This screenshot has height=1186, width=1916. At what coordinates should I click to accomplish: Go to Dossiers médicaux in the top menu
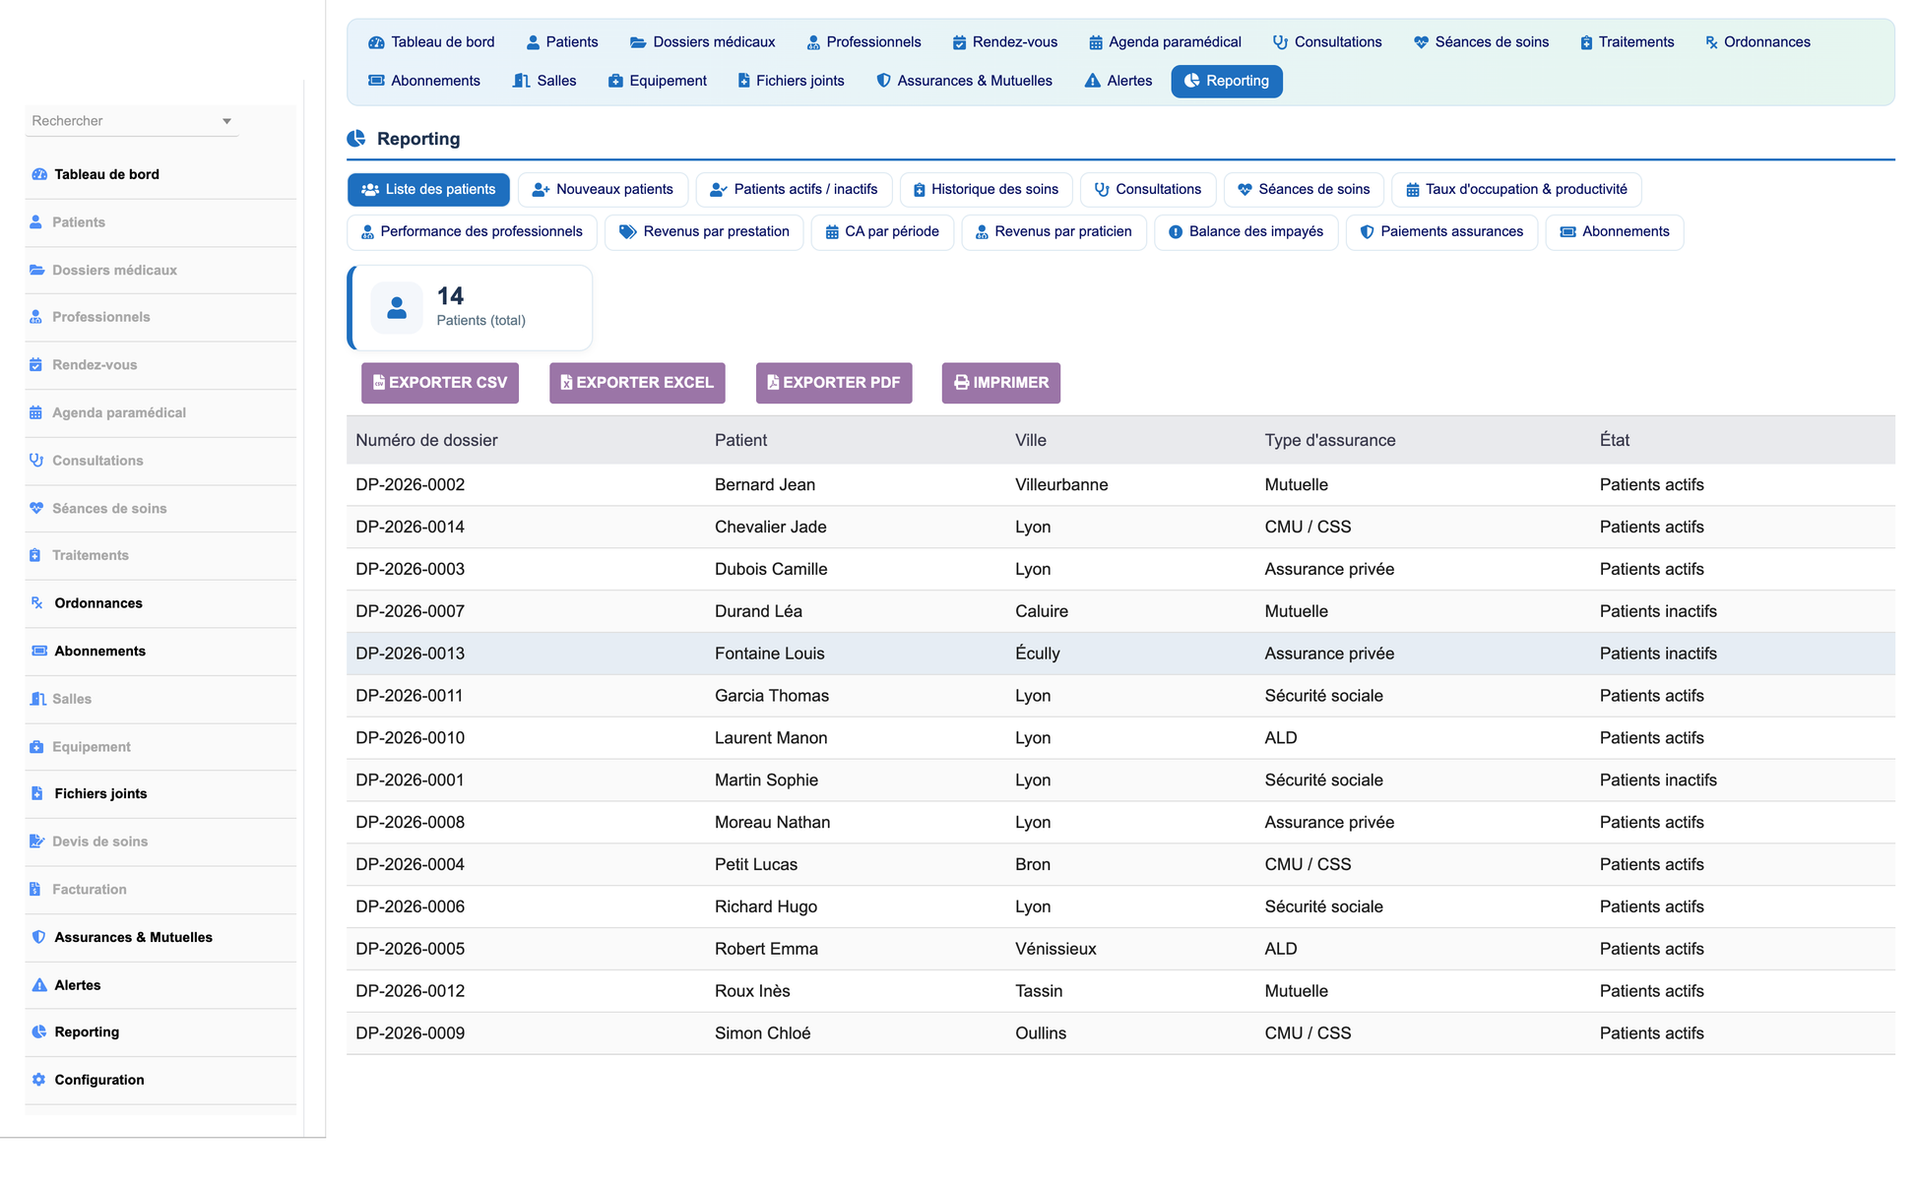[x=703, y=42]
